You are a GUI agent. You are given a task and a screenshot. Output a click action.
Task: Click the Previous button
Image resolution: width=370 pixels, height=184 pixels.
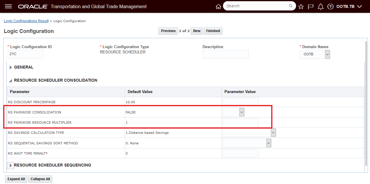pyautogui.click(x=168, y=31)
